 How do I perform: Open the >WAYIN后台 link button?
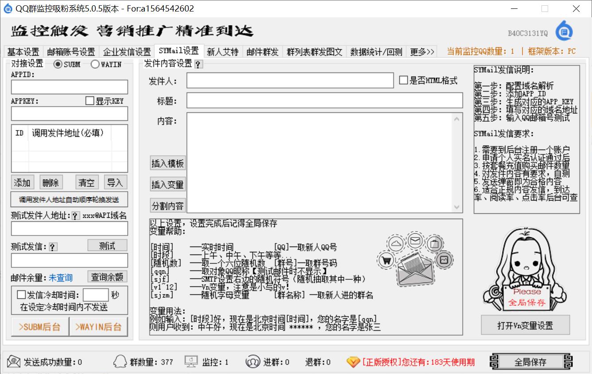(98, 327)
